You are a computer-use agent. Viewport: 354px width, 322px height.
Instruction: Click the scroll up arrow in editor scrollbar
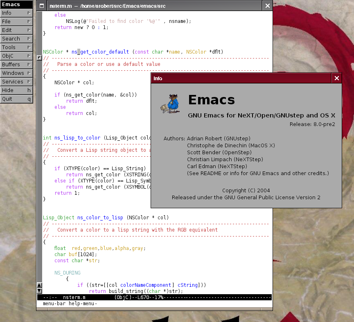point(39,285)
